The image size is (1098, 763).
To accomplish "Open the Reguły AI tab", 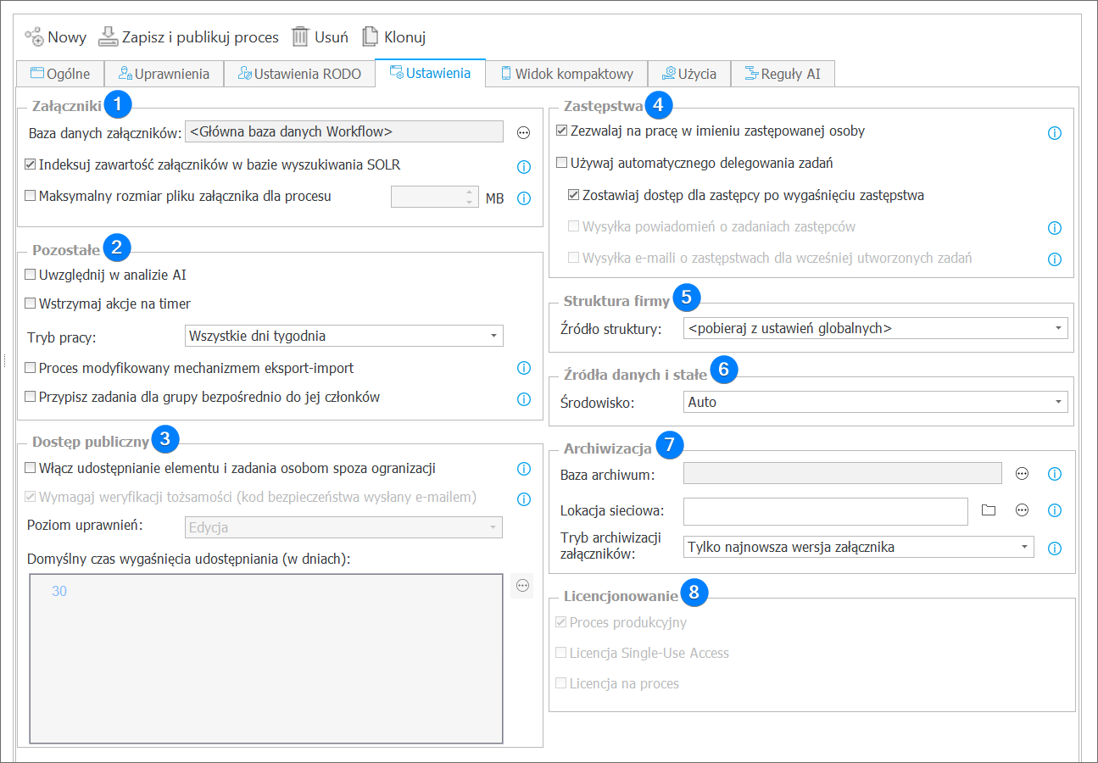I will pyautogui.click(x=782, y=74).
